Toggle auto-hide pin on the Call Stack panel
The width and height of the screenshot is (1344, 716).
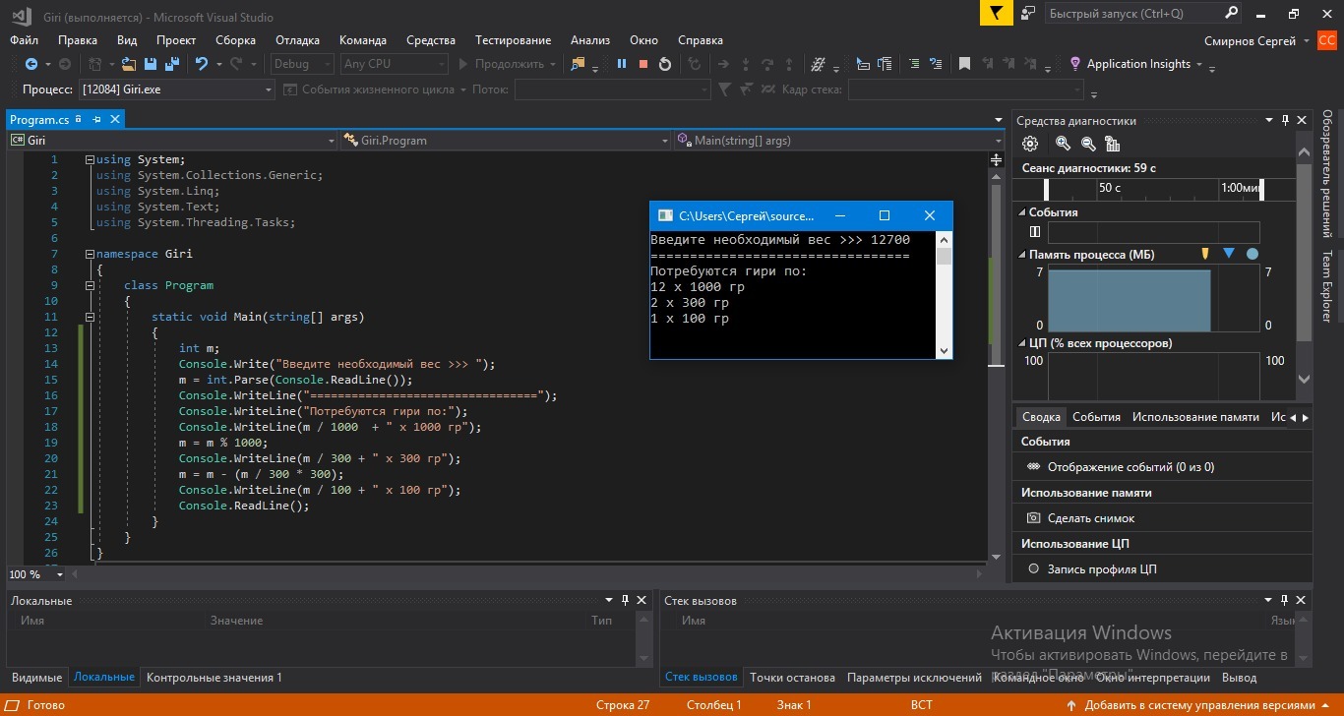(x=1285, y=600)
